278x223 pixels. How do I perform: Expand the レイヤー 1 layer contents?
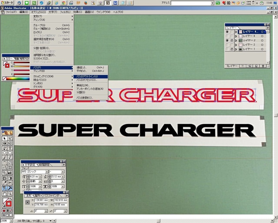236,49
